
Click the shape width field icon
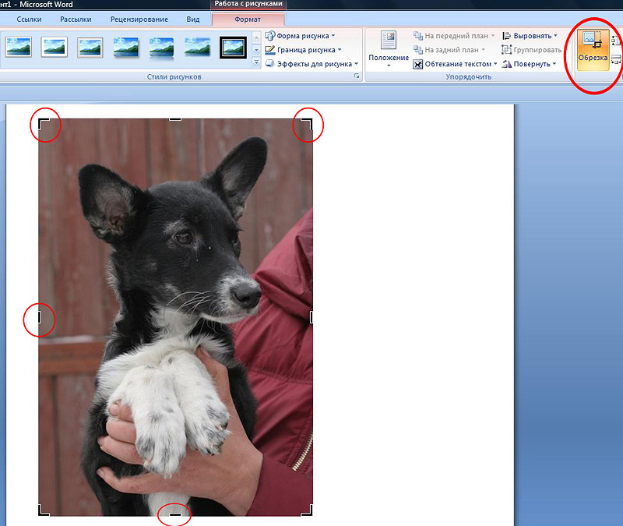point(616,60)
